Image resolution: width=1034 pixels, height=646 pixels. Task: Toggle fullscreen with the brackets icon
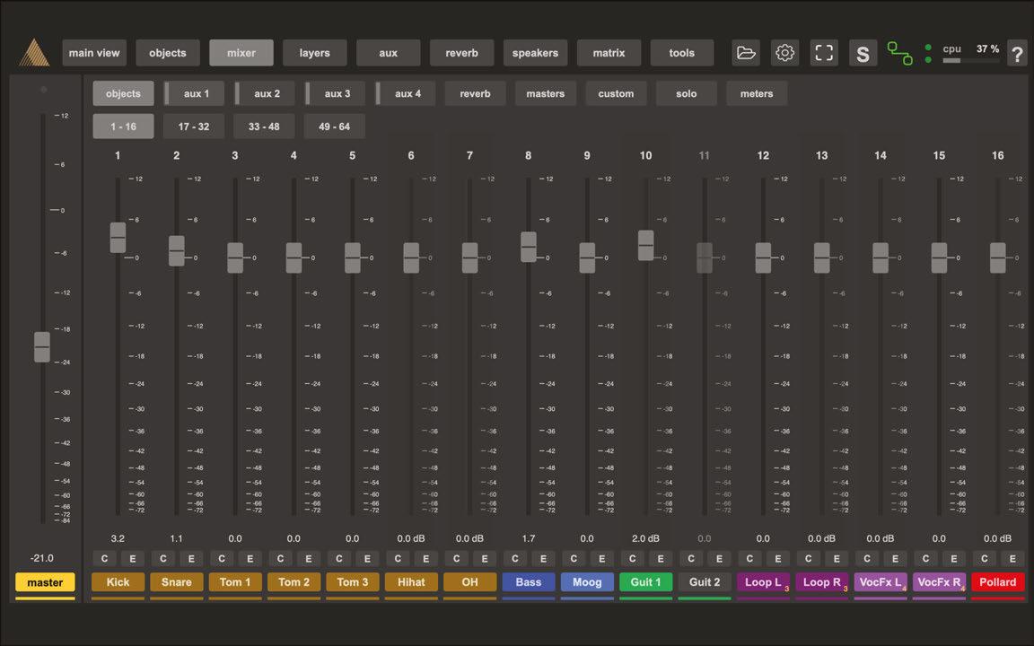(x=824, y=53)
